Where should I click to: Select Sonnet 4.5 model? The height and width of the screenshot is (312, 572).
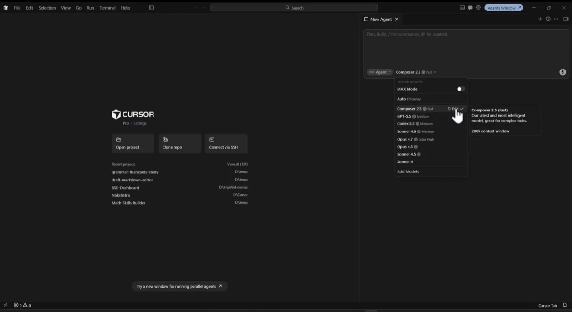click(431, 154)
